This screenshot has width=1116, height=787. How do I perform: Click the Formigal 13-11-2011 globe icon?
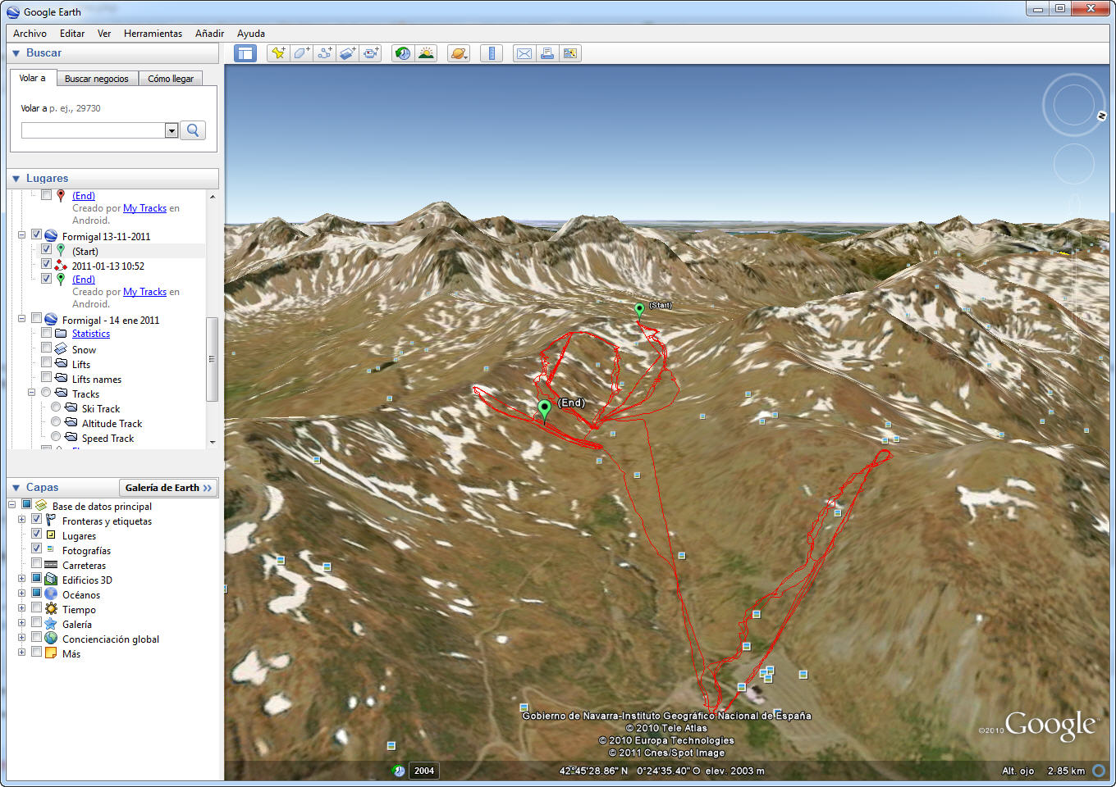point(51,236)
